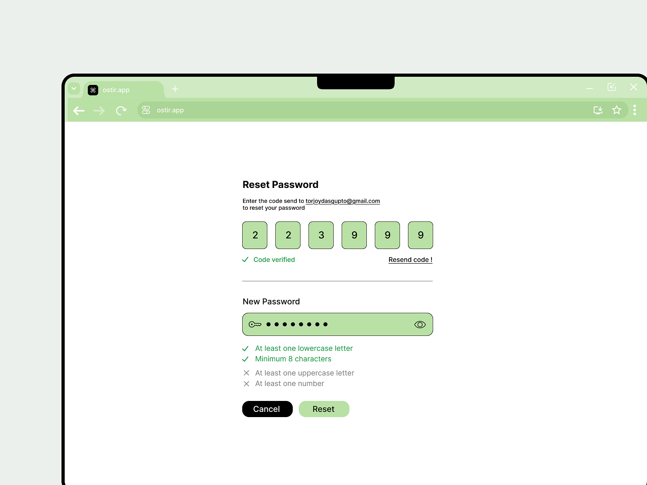Open site settings icon in address bar

coord(146,110)
